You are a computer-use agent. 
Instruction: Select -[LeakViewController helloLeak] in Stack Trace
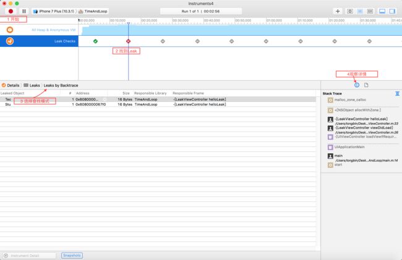click(361, 119)
